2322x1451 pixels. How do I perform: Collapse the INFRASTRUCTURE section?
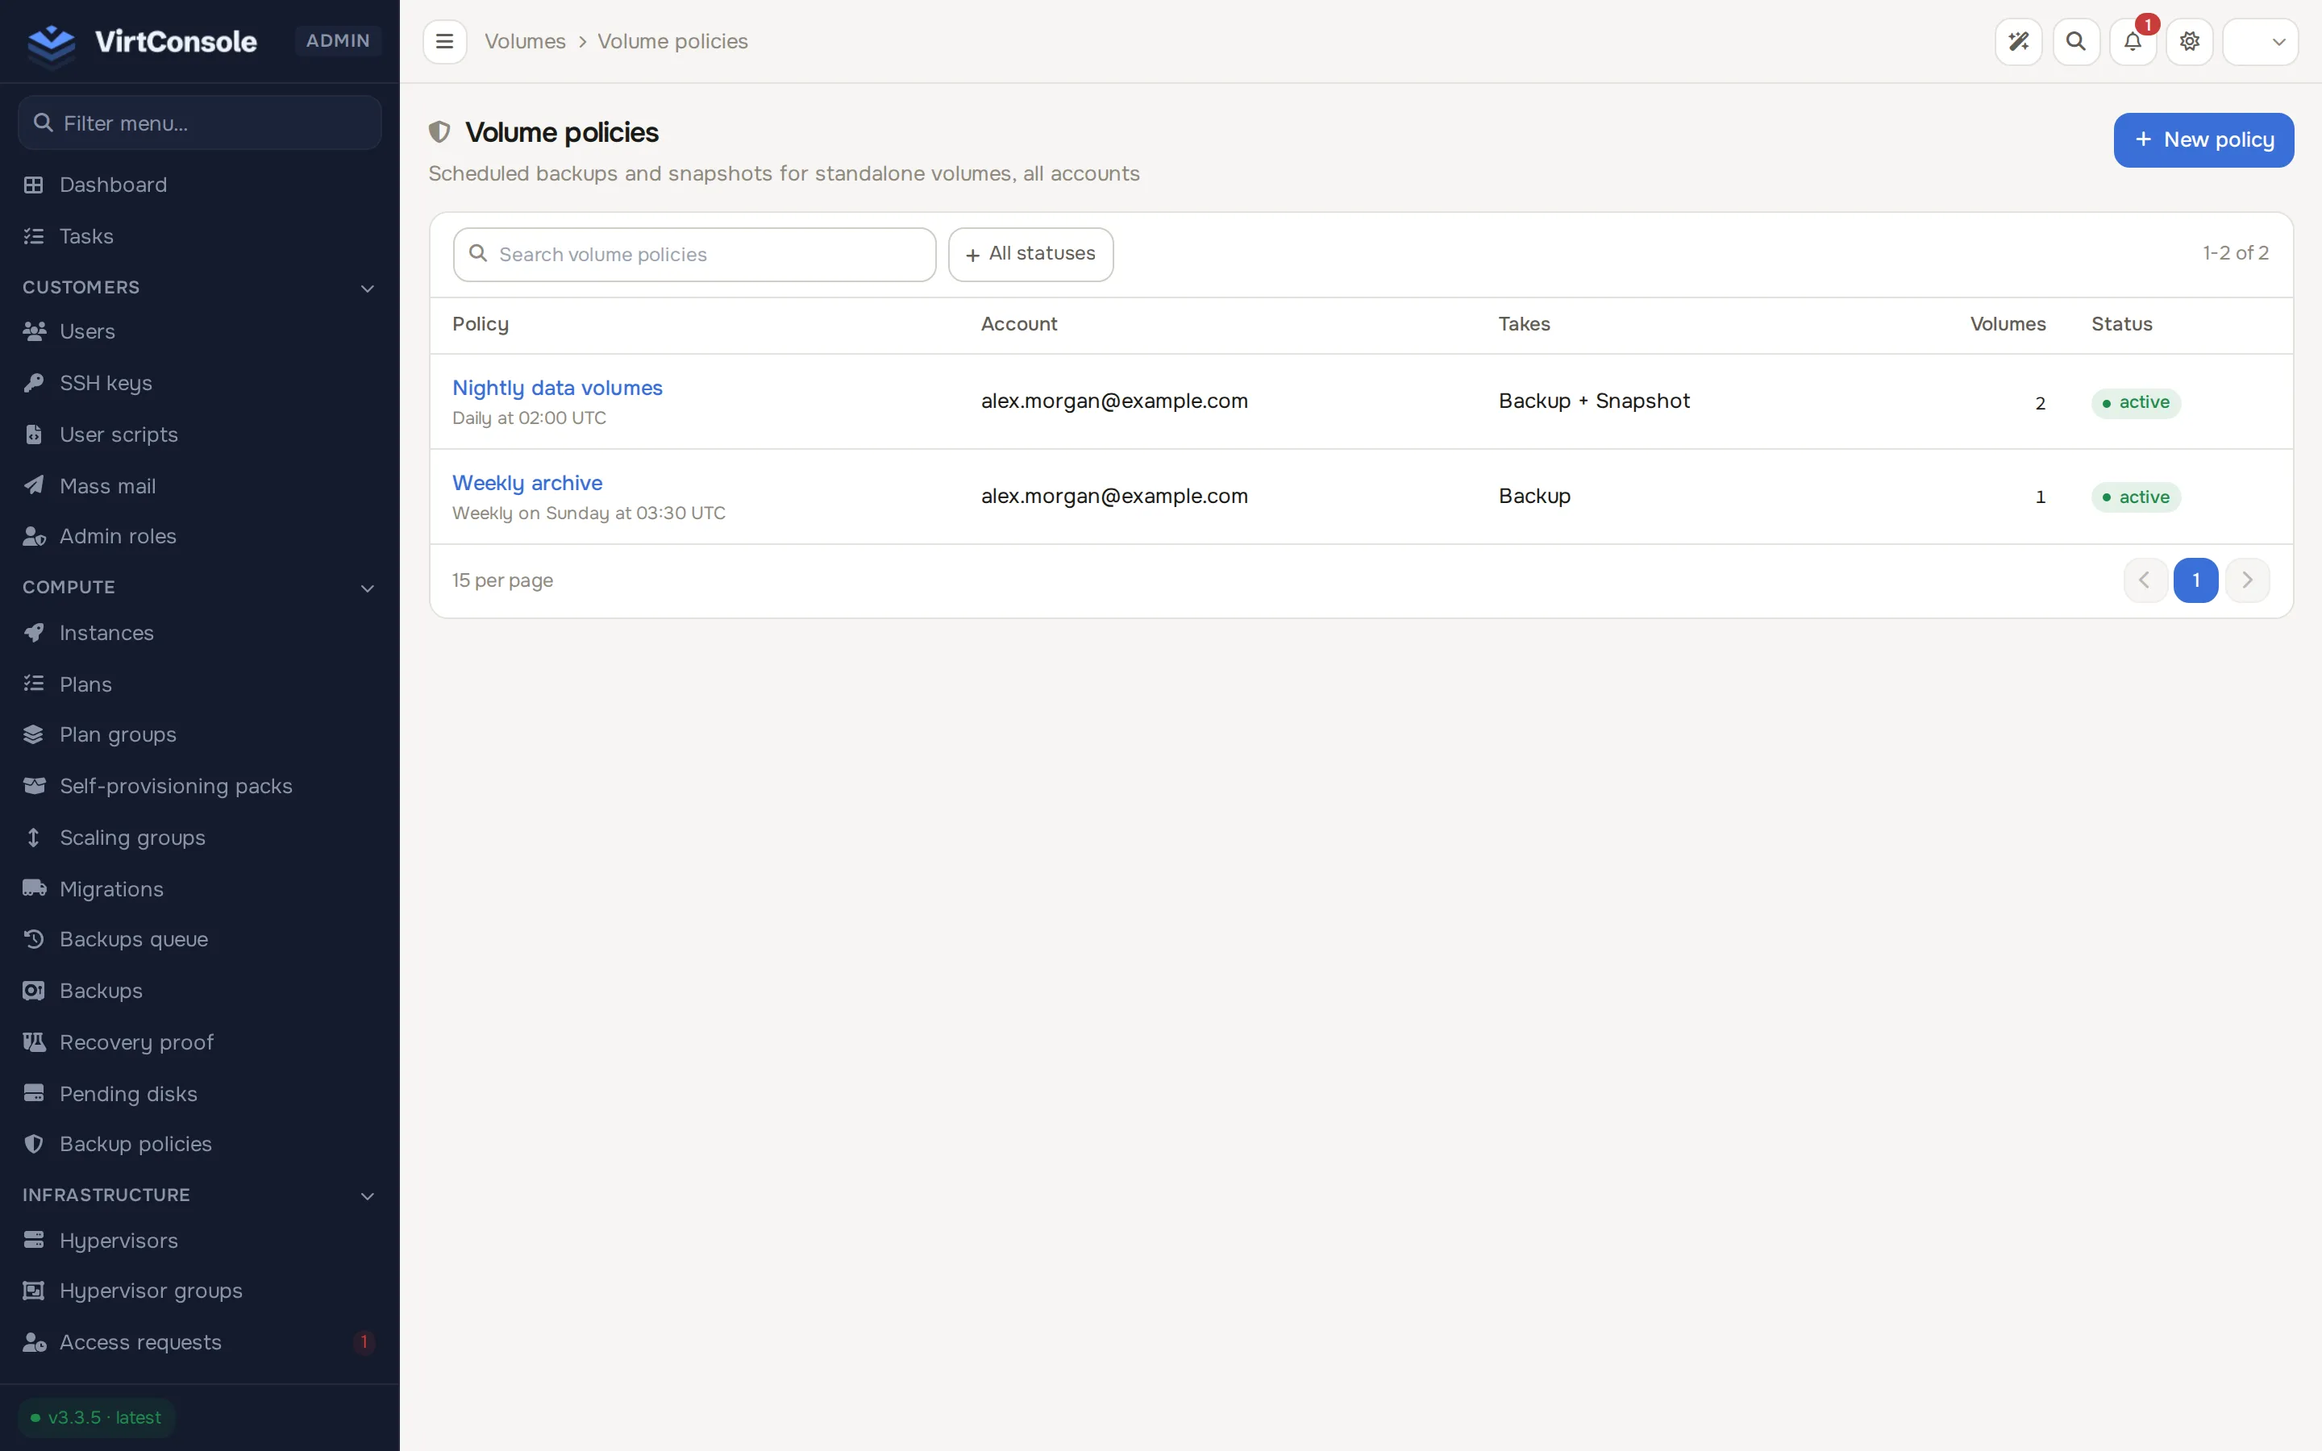pos(367,1195)
